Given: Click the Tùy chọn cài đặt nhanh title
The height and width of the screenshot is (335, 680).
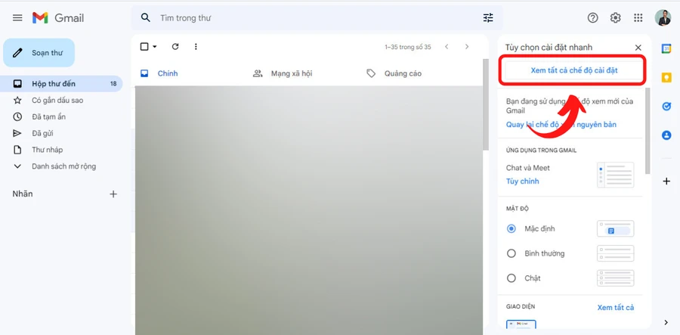Looking at the screenshot, I should point(549,48).
